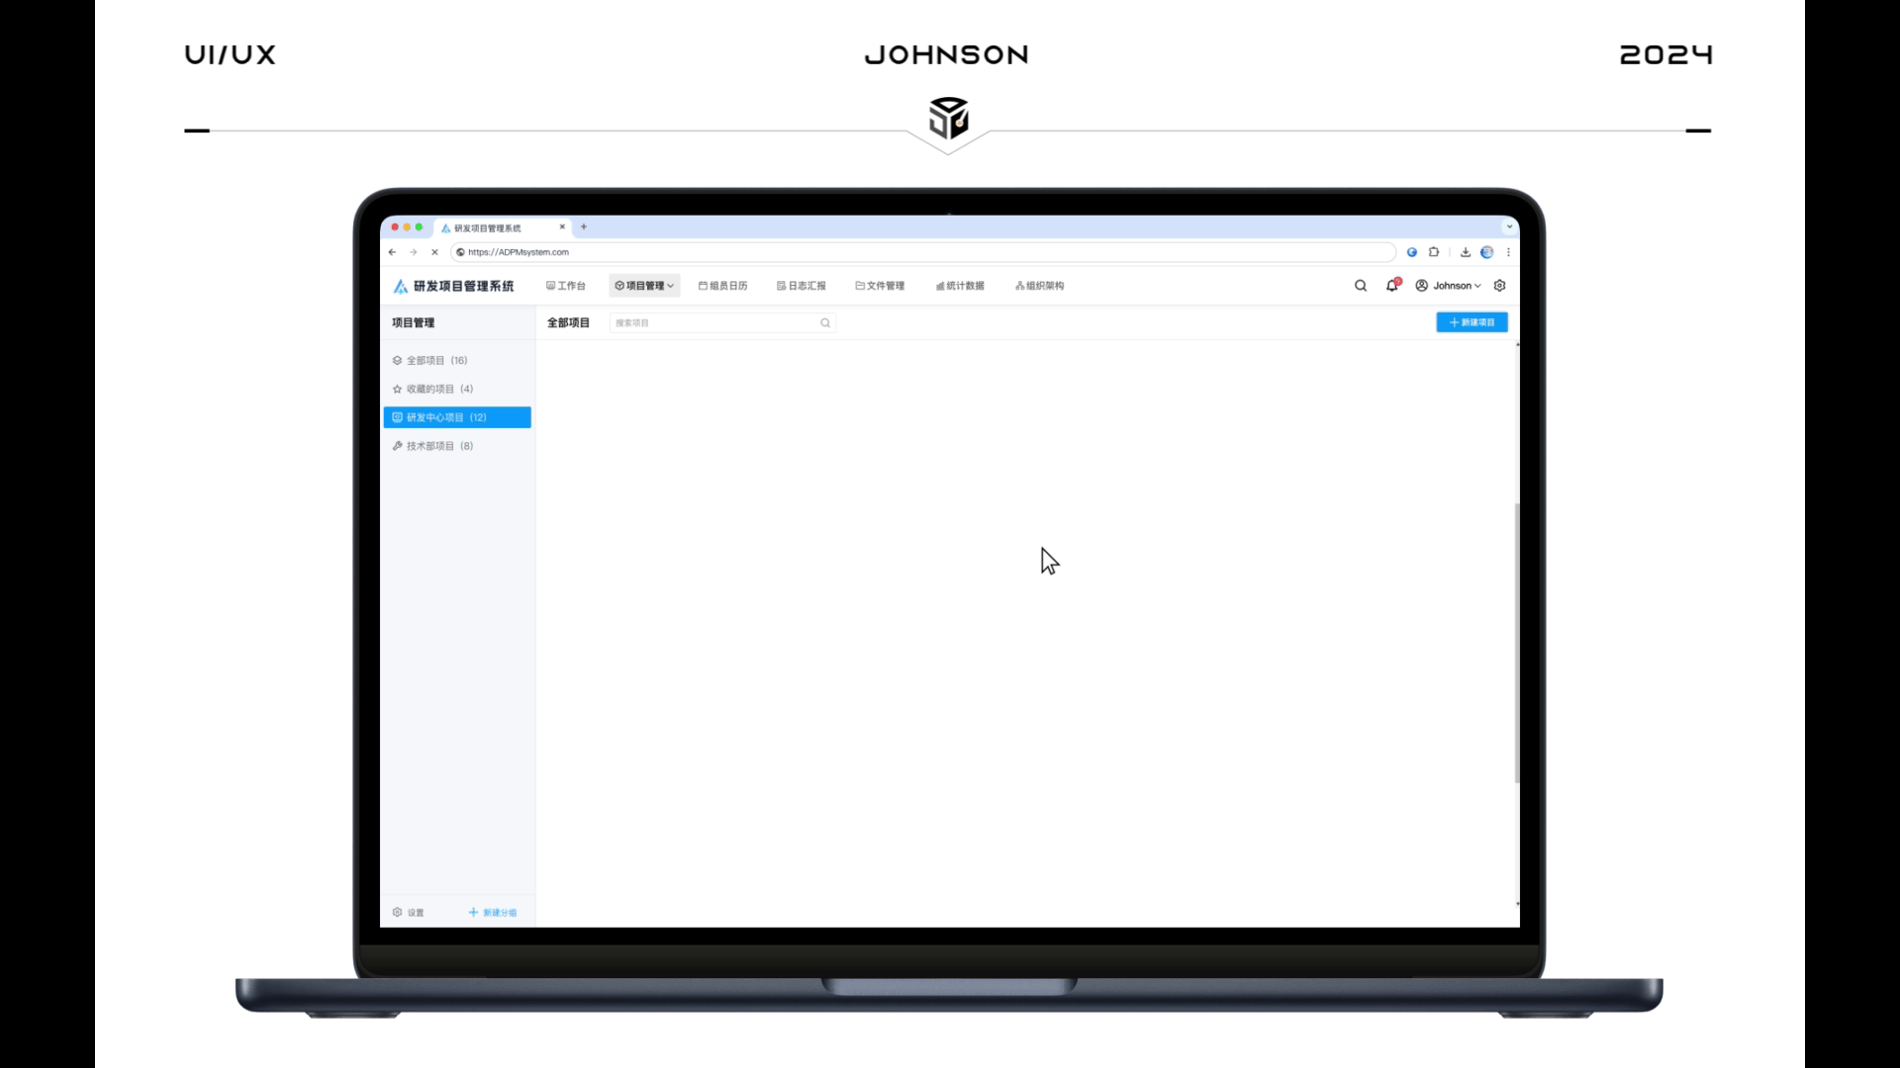Click 新建分组 link in sidebar
This screenshot has height=1068, width=1900.
(493, 913)
